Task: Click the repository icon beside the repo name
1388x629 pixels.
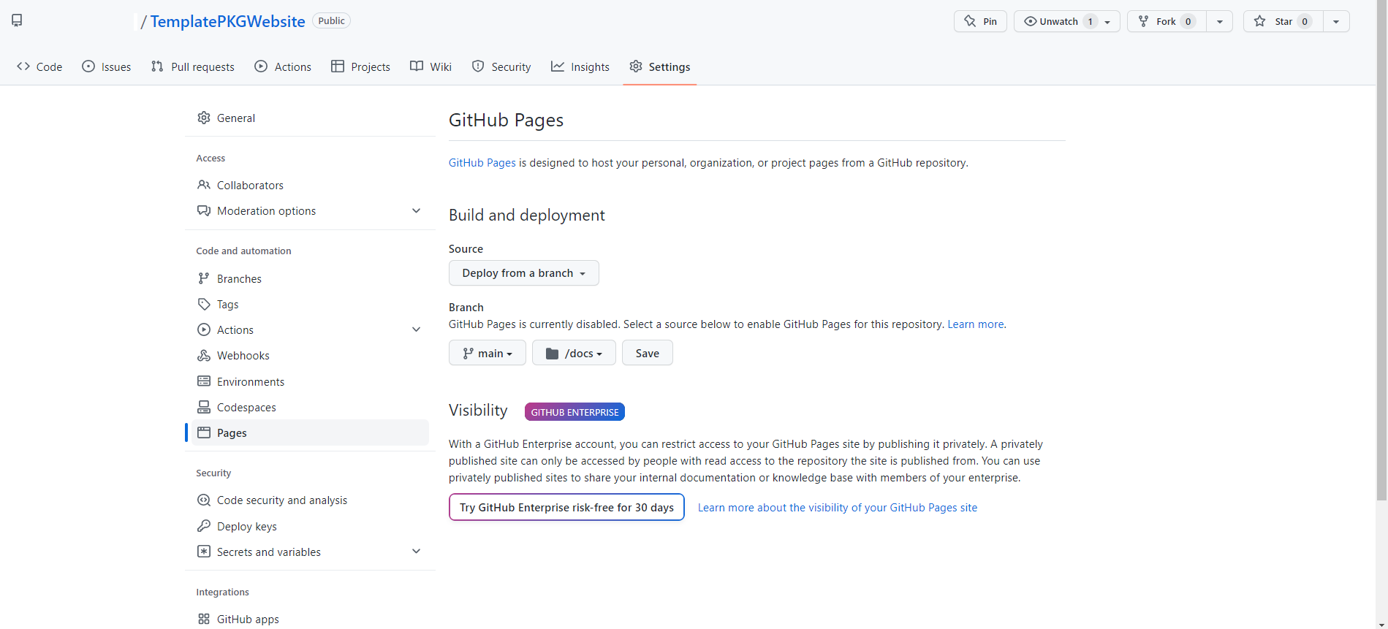Action: point(17,20)
